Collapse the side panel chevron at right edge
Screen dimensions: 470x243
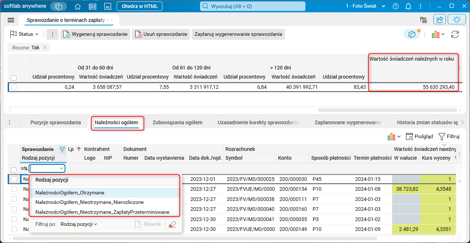coord(459,154)
